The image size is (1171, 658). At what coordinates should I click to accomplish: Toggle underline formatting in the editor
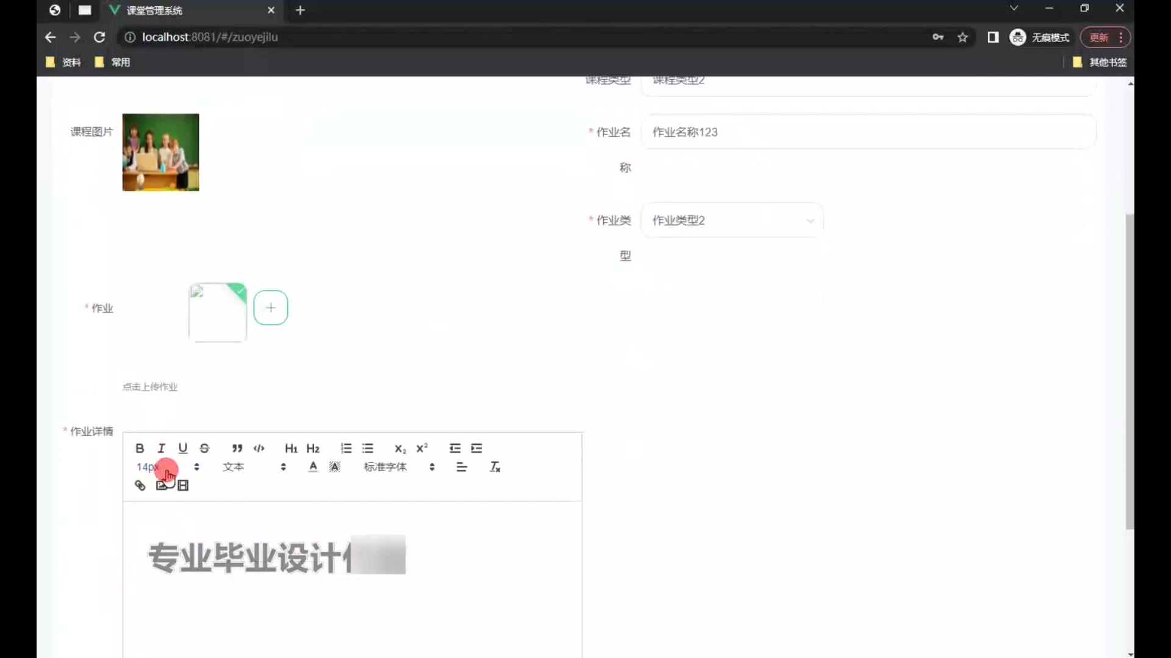(x=183, y=448)
